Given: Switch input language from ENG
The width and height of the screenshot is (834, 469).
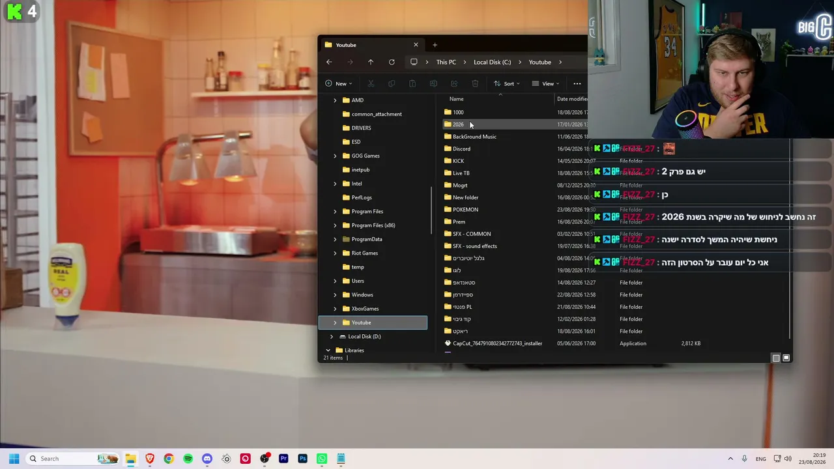Looking at the screenshot, I should (x=760, y=459).
